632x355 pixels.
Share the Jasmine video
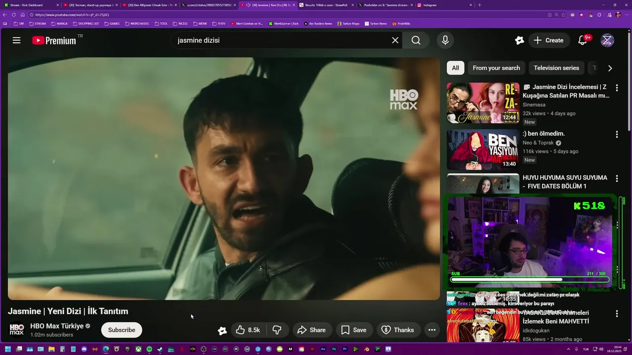click(x=312, y=330)
